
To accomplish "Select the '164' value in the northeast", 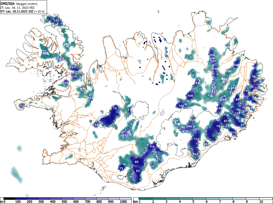I will pos(212,55).
